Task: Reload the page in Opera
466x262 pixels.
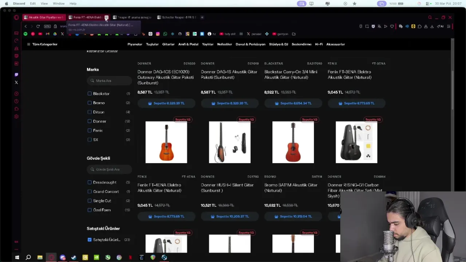Action: [38, 26]
